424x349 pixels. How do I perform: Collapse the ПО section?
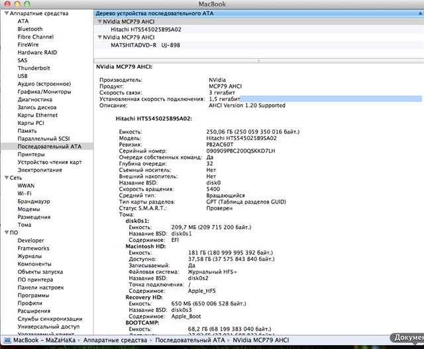[7, 233]
